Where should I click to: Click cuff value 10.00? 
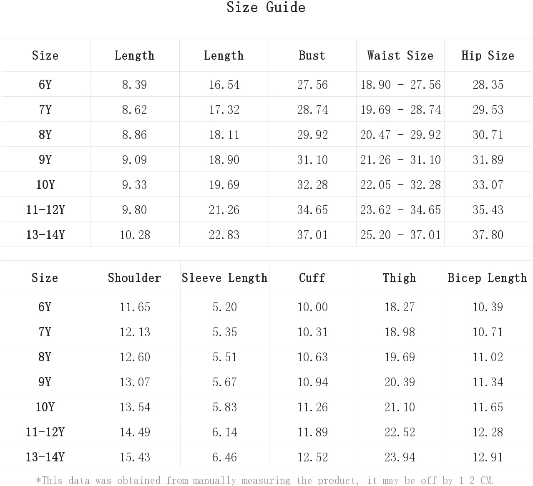tap(312, 307)
